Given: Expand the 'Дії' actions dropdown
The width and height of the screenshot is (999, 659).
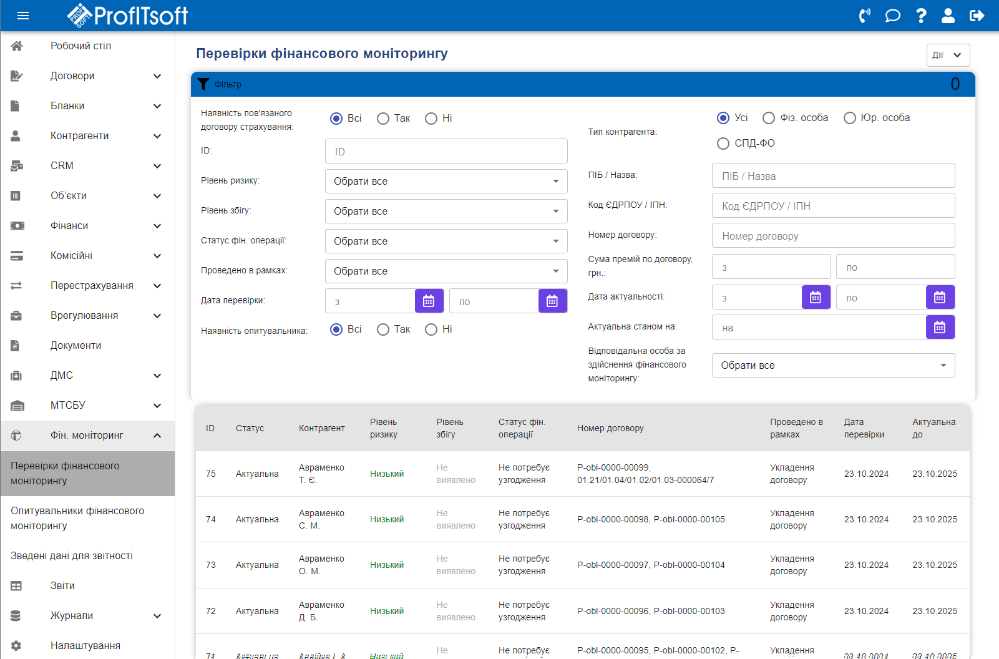Looking at the screenshot, I should coord(947,55).
